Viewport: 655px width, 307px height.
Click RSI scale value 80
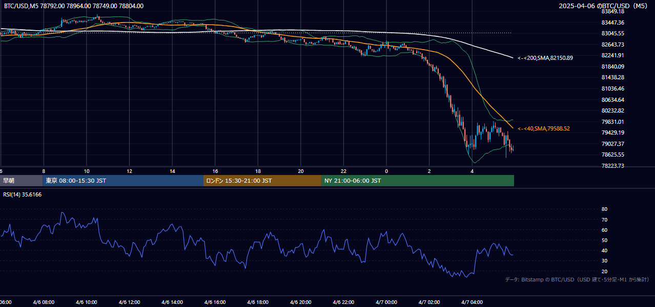(604, 209)
